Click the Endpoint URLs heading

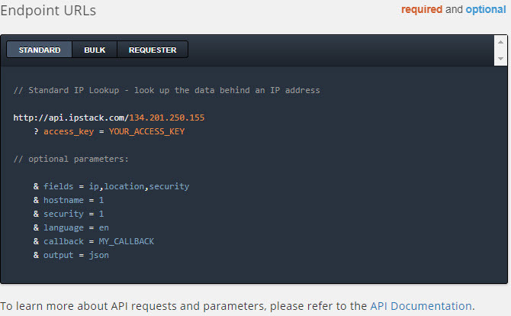48,11
